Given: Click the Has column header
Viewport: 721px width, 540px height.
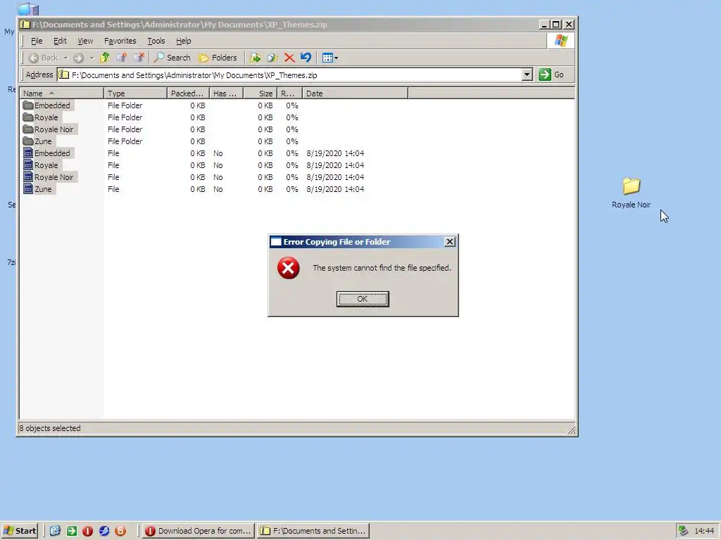Looking at the screenshot, I should click(226, 94).
